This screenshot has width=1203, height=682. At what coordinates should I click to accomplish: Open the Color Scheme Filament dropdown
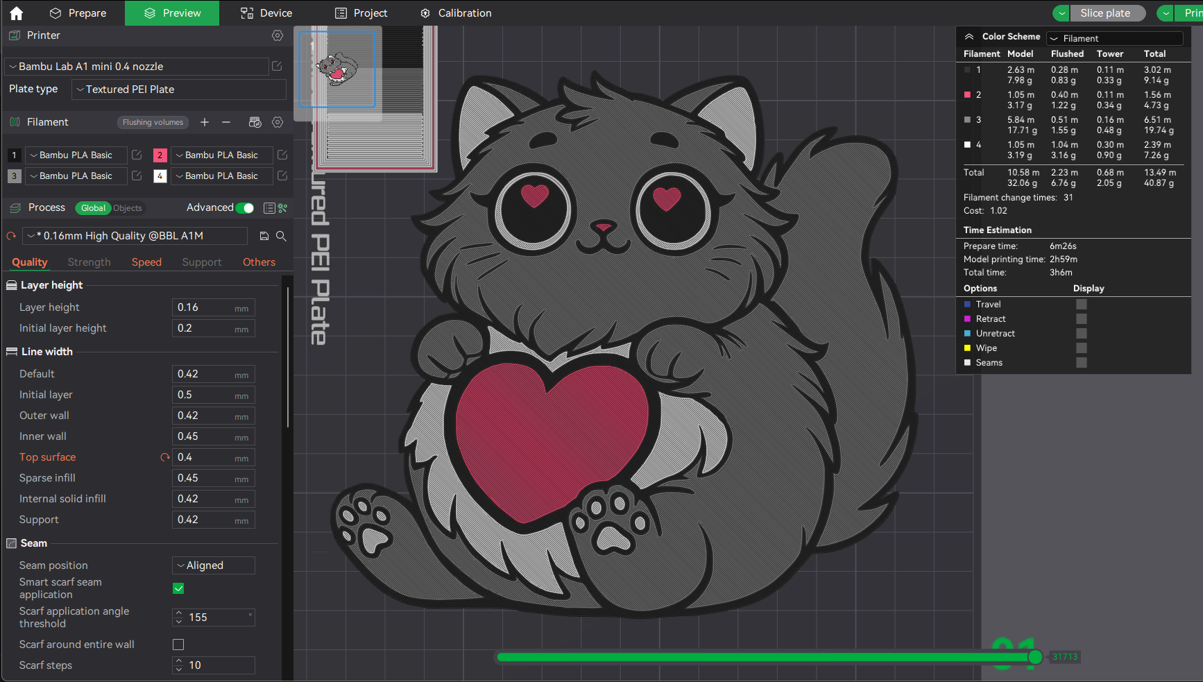(1115, 38)
